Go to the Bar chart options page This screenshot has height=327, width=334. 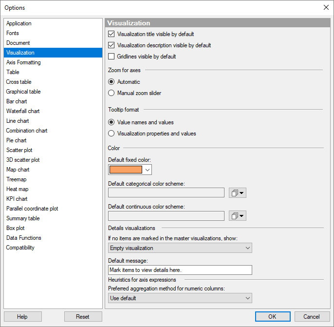(17, 101)
